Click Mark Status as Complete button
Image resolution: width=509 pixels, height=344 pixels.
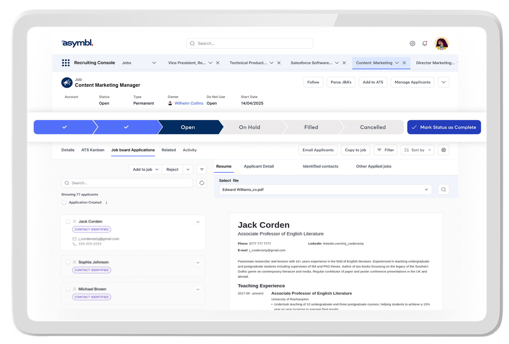click(x=444, y=127)
